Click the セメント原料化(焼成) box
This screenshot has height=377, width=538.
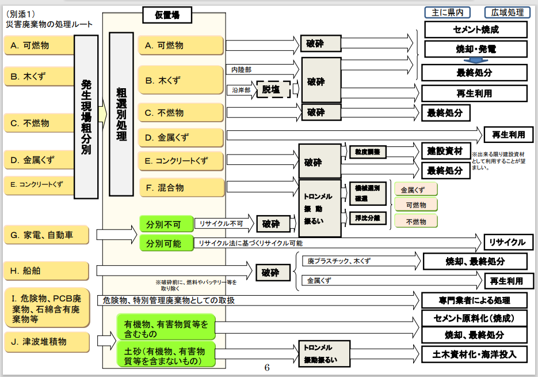click(474, 318)
